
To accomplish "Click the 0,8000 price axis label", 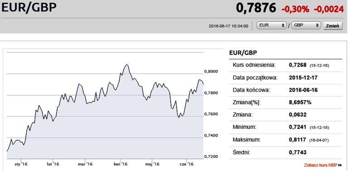I will pyautogui.click(x=211, y=71).
